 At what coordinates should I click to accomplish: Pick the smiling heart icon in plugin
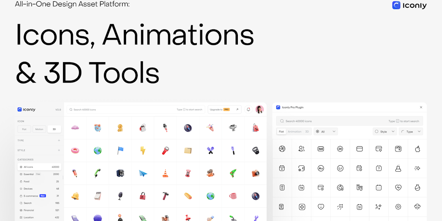tap(321, 207)
